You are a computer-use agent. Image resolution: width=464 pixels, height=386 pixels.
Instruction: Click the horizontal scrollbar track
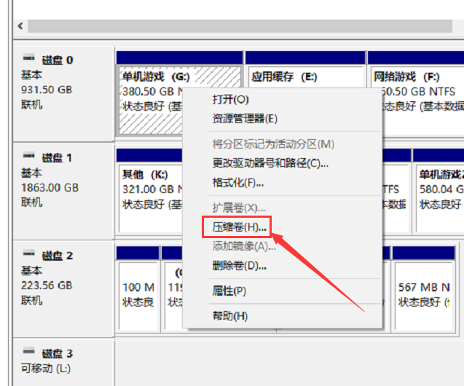240,26
